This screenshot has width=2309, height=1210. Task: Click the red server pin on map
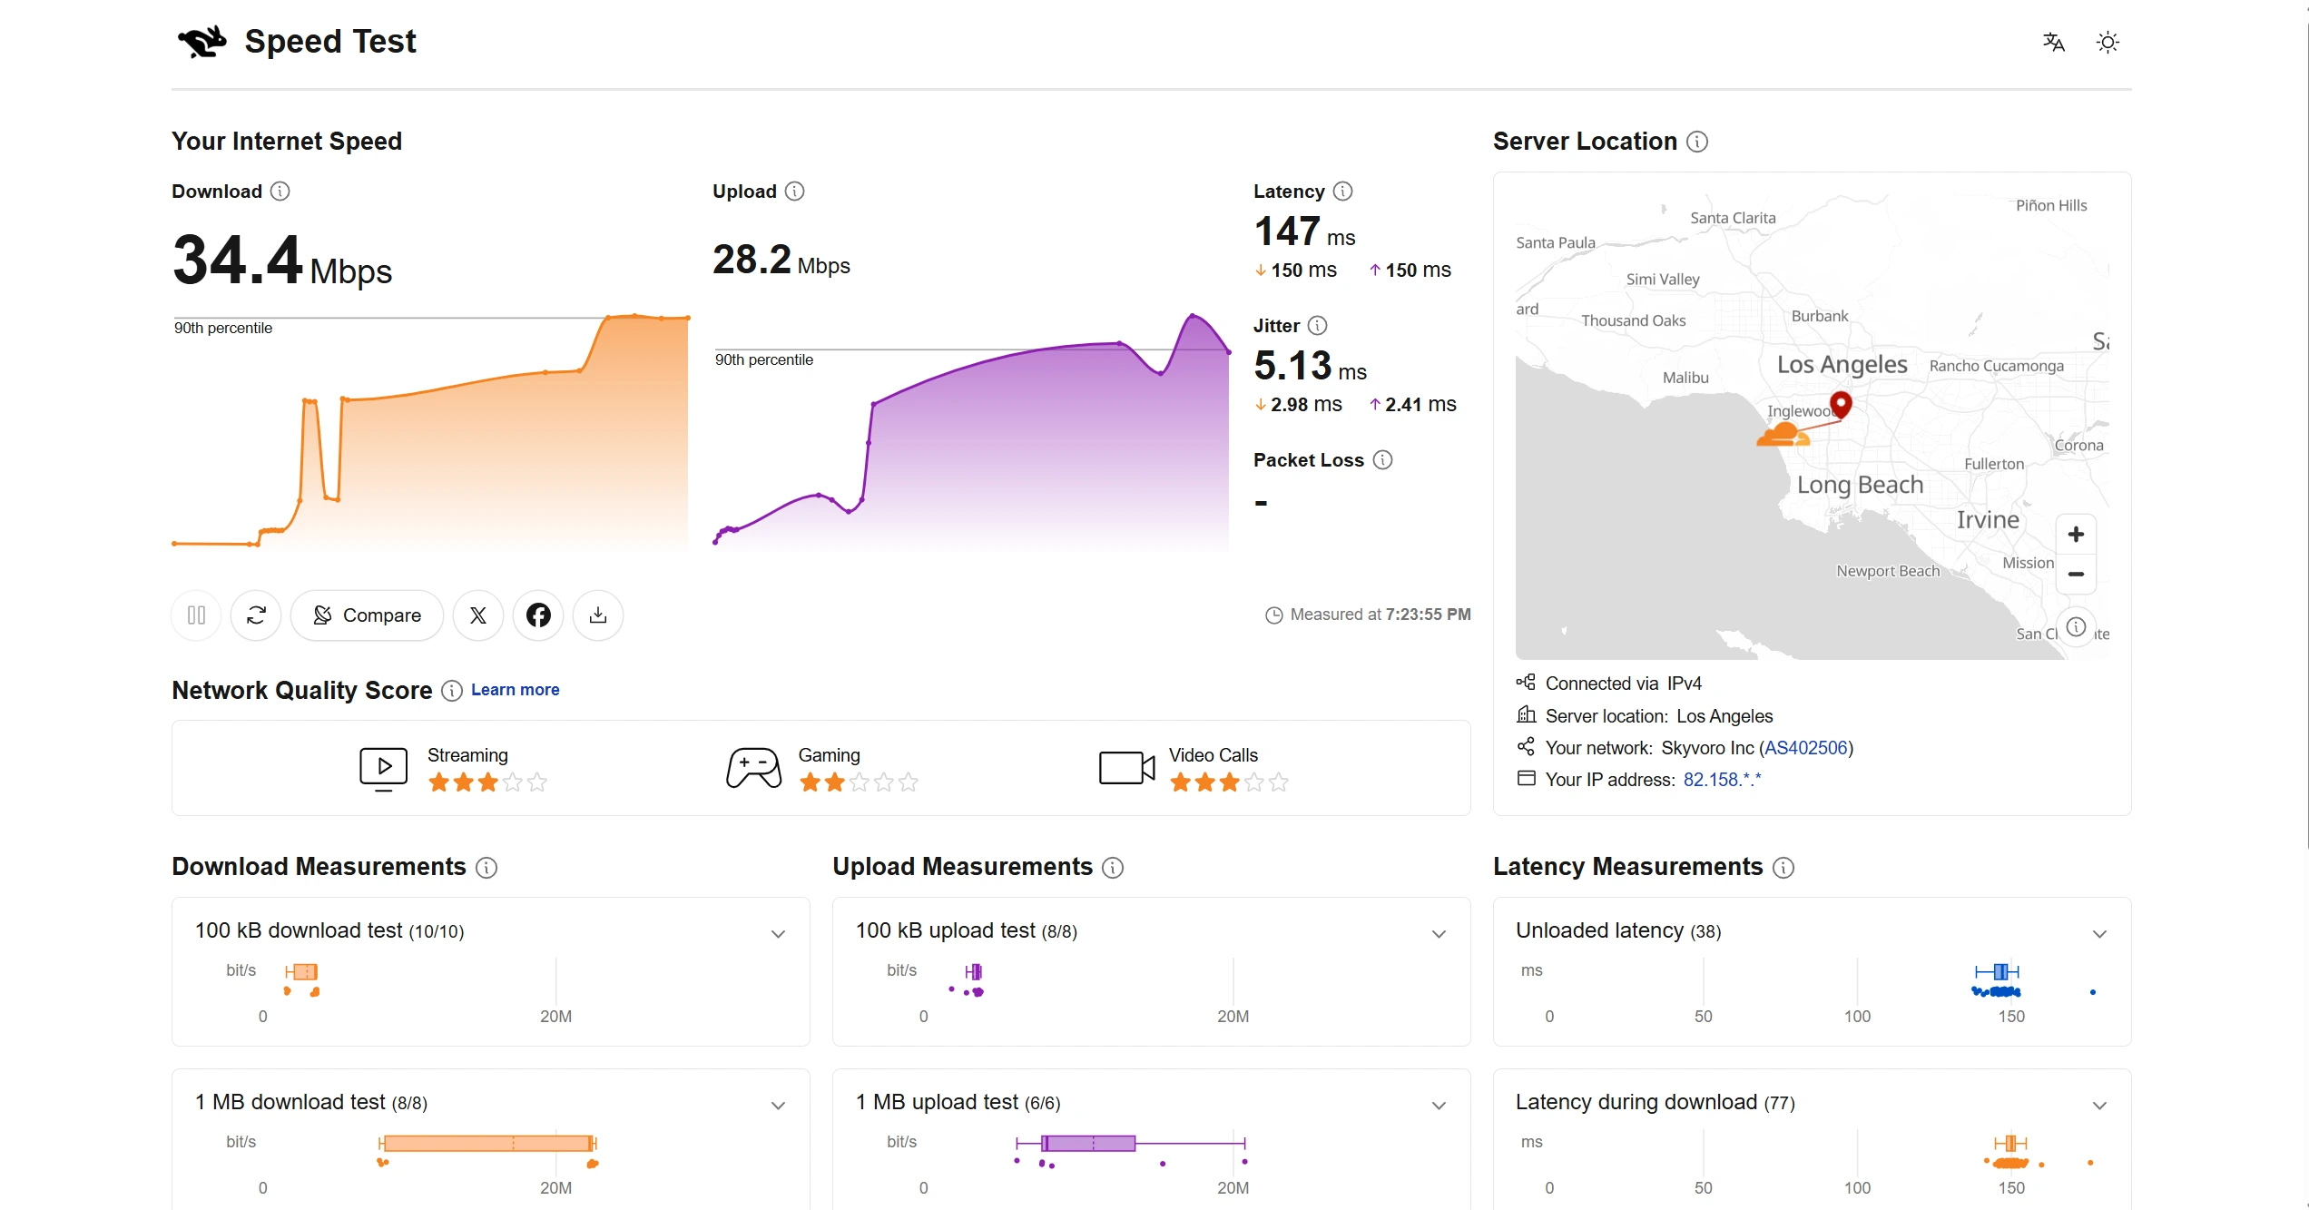coord(1841,404)
